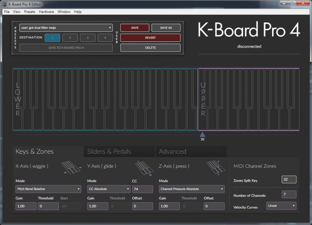This screenshot has height=225, width=312.
Task: Click the 'disconnected' status text
Action: coord(249,47)
